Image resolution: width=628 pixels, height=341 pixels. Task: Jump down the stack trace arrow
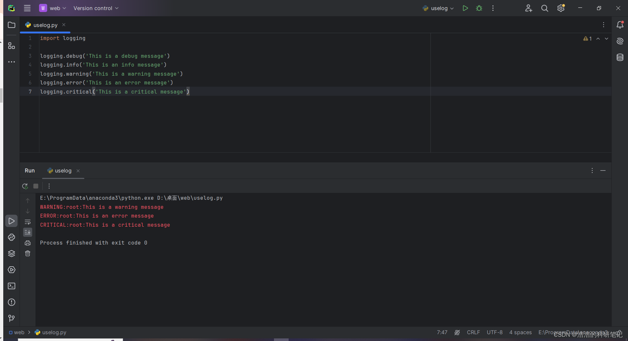(x=28, y=211)
